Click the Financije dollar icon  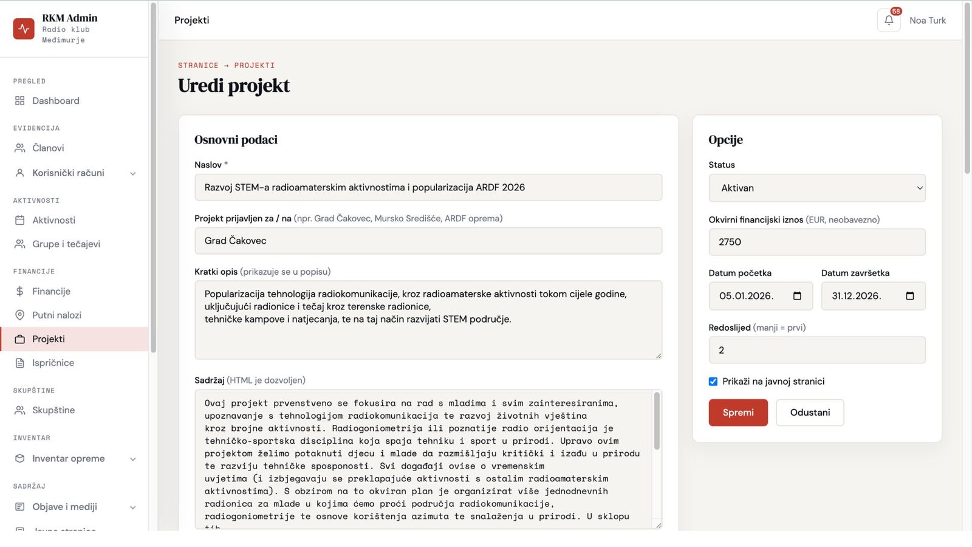pyautogui.click(x=20, y=292)
